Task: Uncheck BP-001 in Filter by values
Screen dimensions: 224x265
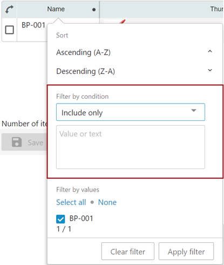Action: point(60,219)
